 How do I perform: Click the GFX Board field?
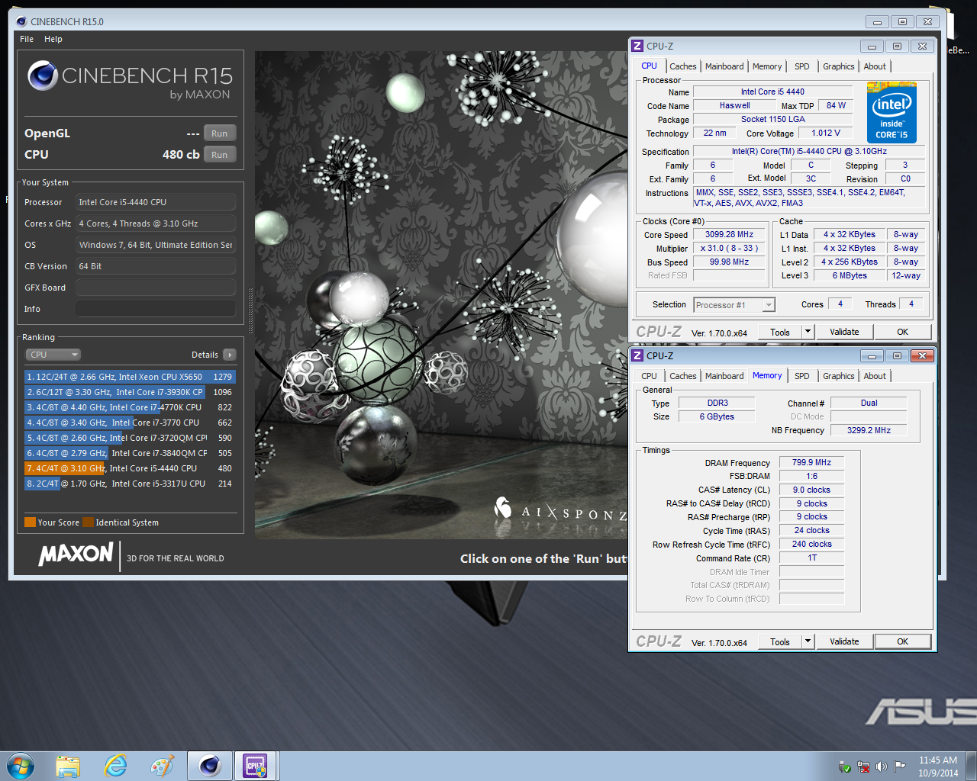click(156, 288)
